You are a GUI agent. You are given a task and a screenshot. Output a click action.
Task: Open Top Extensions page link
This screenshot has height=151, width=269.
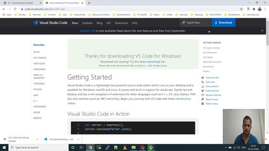[210, 52]
